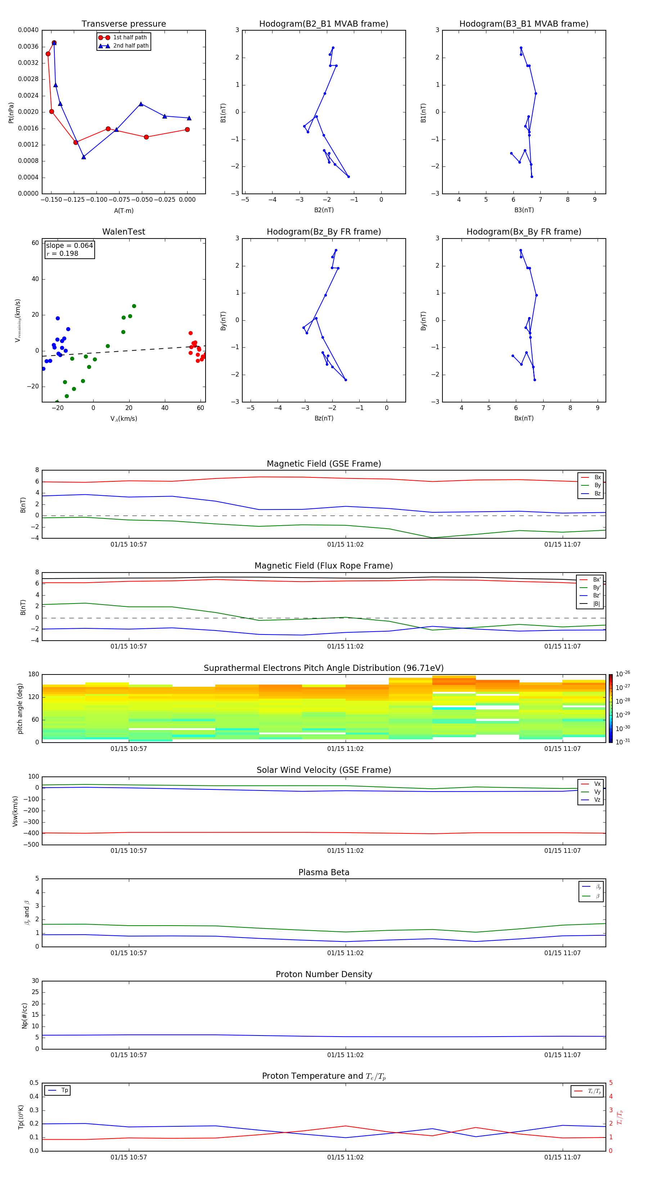Click the 'Pt(nPa)' y-axis label
Screen dimensions: 648x1189
[11, 113]
